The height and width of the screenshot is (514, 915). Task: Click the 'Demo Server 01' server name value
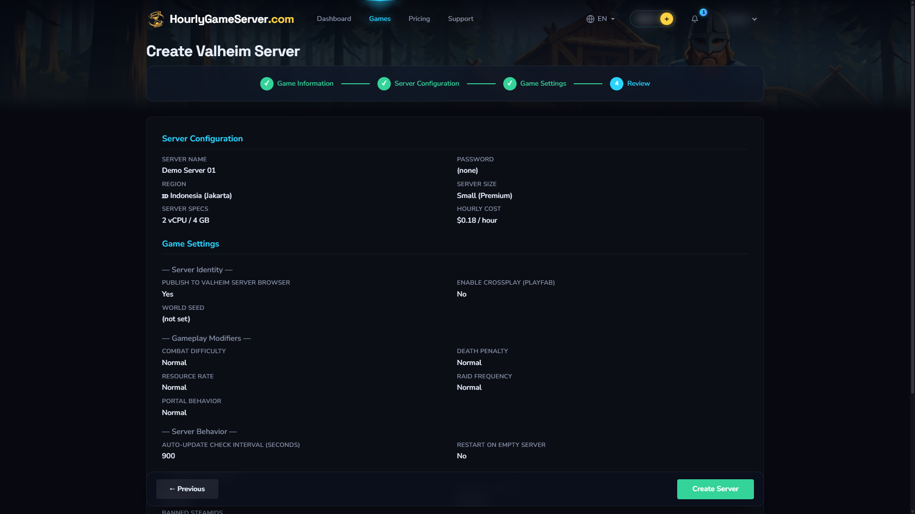[x=189, y=170]
